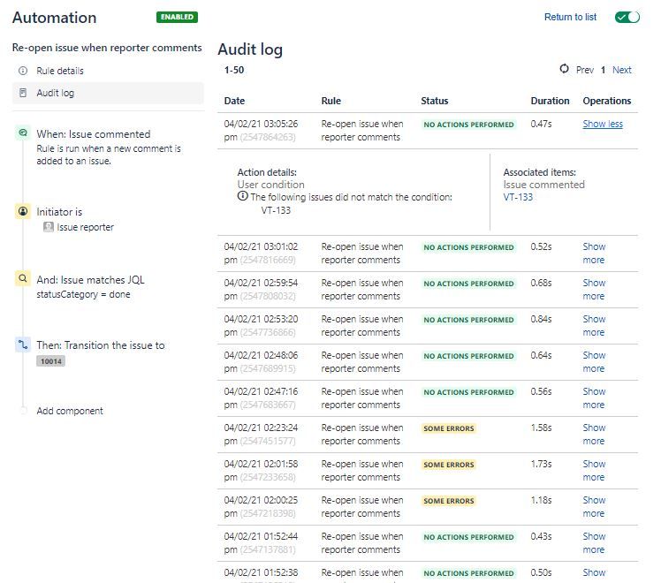The height and width of the screenshot is (583, 661).
Task: Open Audit log in the sidebar
Action: (108, 93)
